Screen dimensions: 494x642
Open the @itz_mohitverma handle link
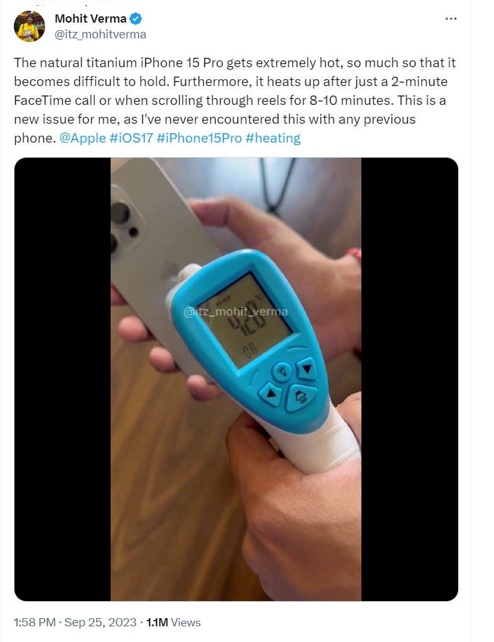[101, 35]
